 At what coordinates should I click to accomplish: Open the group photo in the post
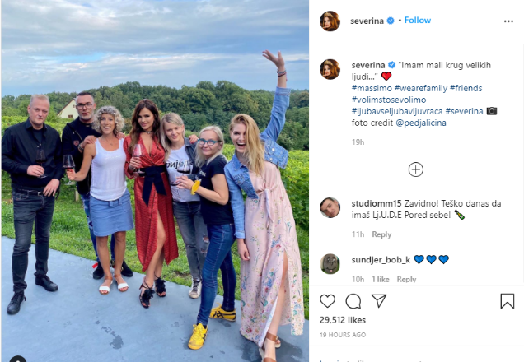click(155, 181)
